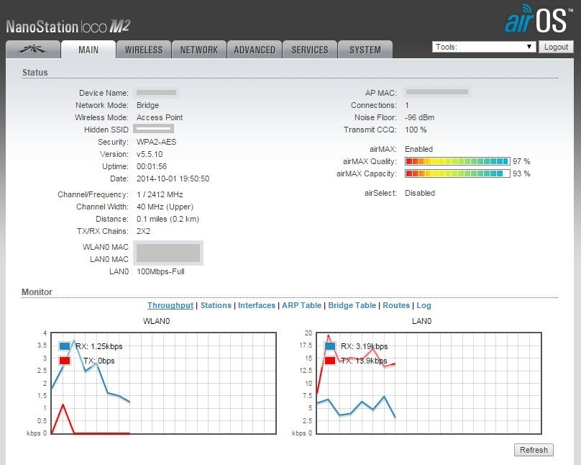Click the 97 % airMAX quality percentage
Image resolution: width=581 pixels, height=465 pixels.
tap(521, 161)
